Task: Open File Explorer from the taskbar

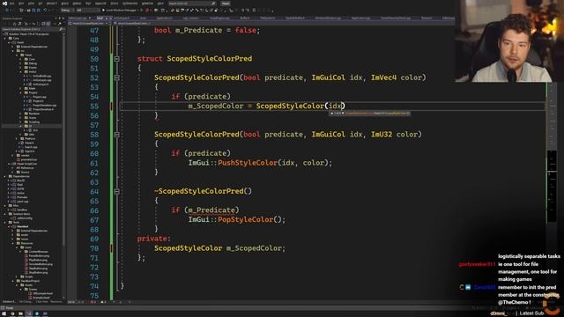Action: click(x=20, y=313)
